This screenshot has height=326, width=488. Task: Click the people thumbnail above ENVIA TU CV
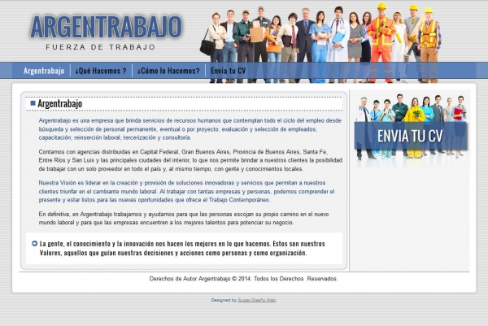(x=411, y=110)
